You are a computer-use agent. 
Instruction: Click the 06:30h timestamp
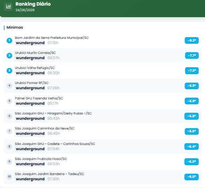(53, 73)
